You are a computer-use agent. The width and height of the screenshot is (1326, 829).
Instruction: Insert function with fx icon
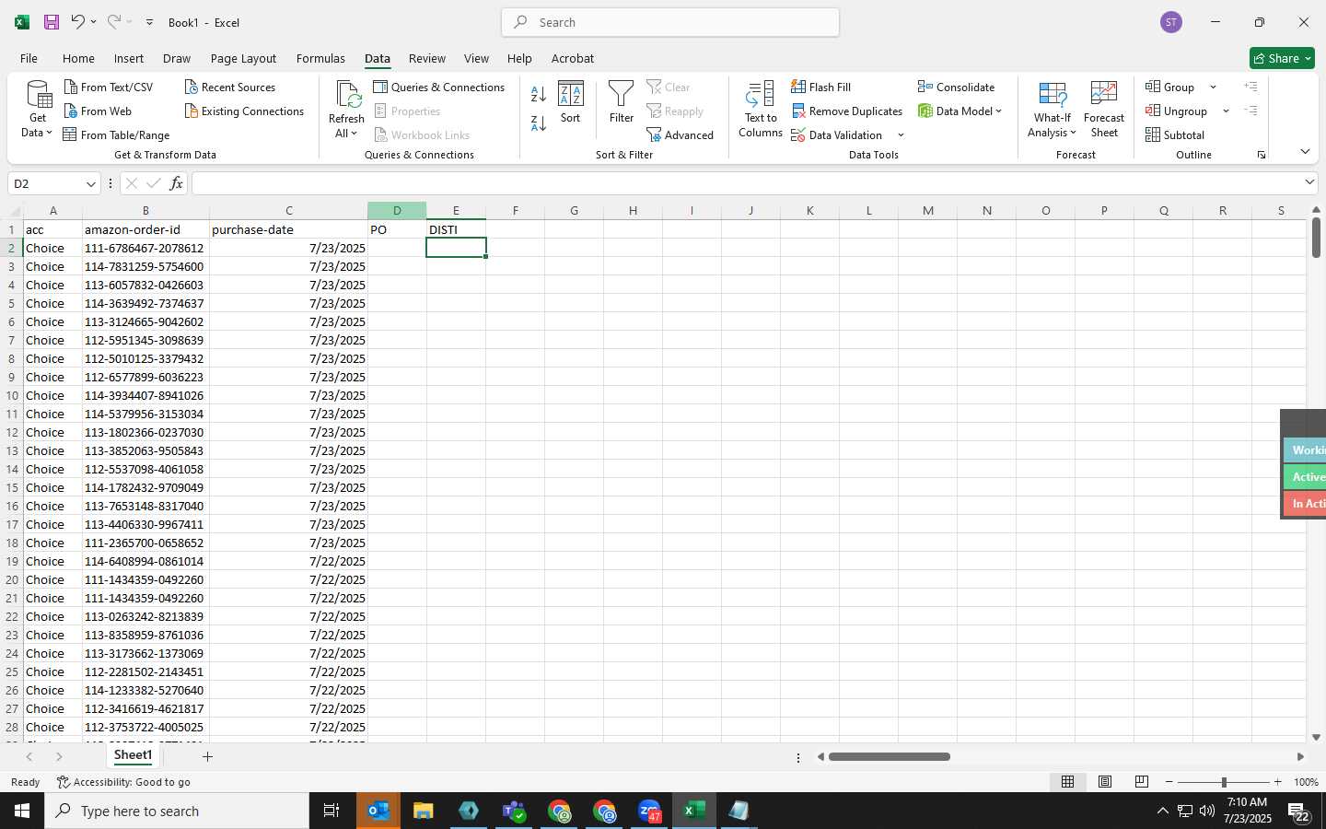[x=176, y=183]
